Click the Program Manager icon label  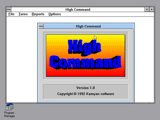point(9,114)
